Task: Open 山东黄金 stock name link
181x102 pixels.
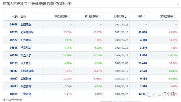Action: [26, 94]
